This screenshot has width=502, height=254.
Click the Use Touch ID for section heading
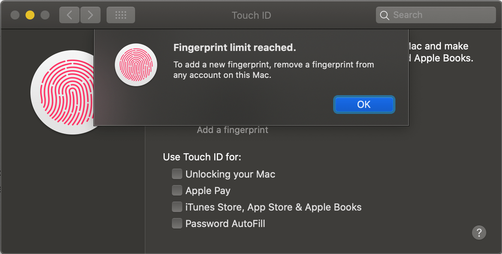202,157
